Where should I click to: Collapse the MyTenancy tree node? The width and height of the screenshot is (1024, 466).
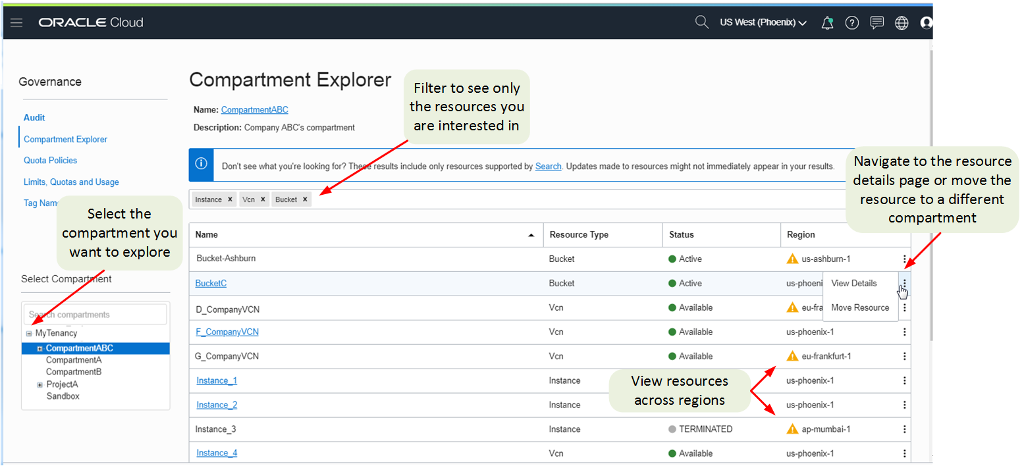(28, 334)
